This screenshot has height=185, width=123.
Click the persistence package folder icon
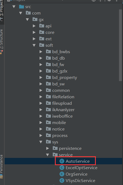[x=55, y=148]
